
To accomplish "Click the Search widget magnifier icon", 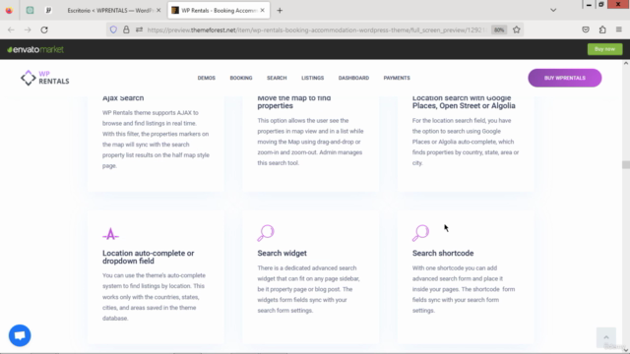I will [266, 233].
